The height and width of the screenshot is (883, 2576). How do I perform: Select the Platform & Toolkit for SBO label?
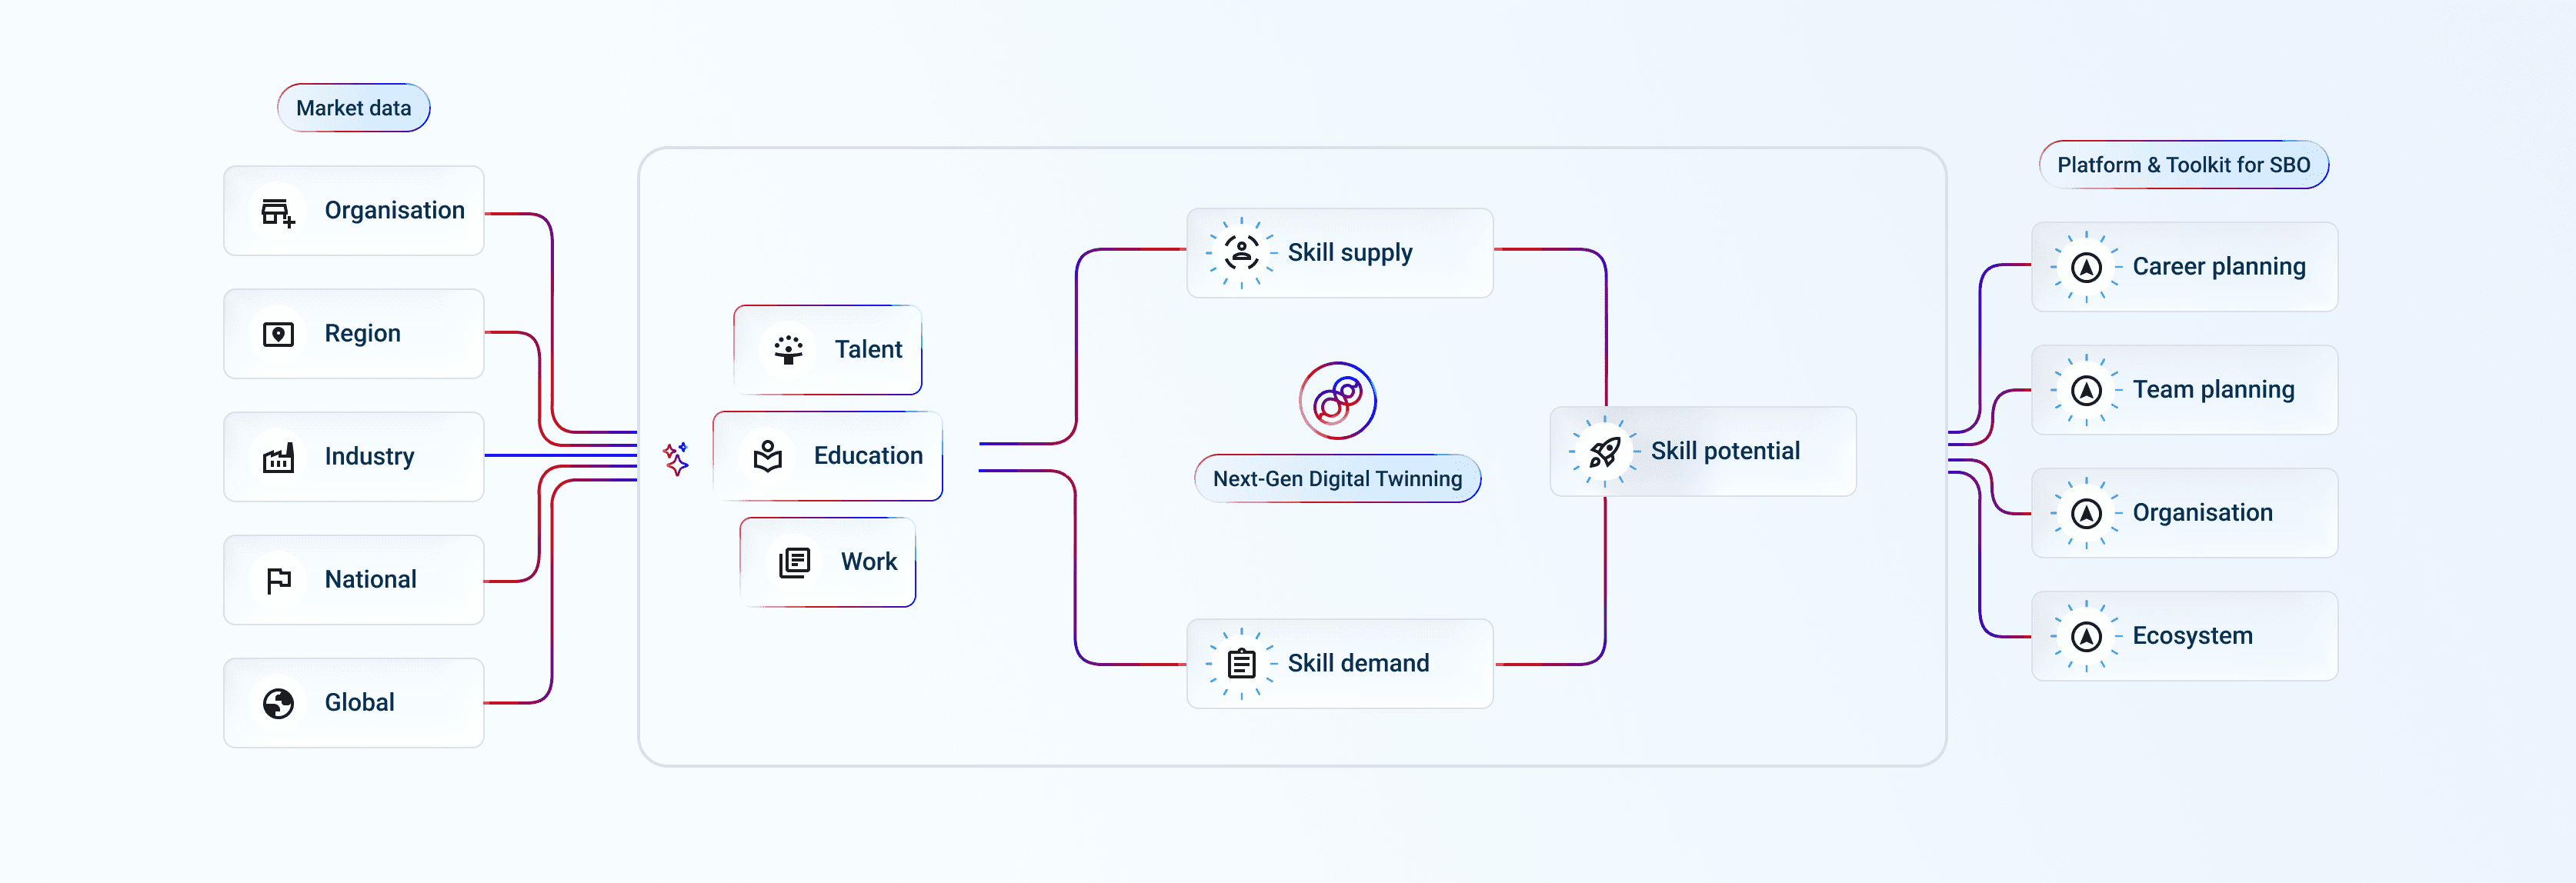[x=2184, y=165]
